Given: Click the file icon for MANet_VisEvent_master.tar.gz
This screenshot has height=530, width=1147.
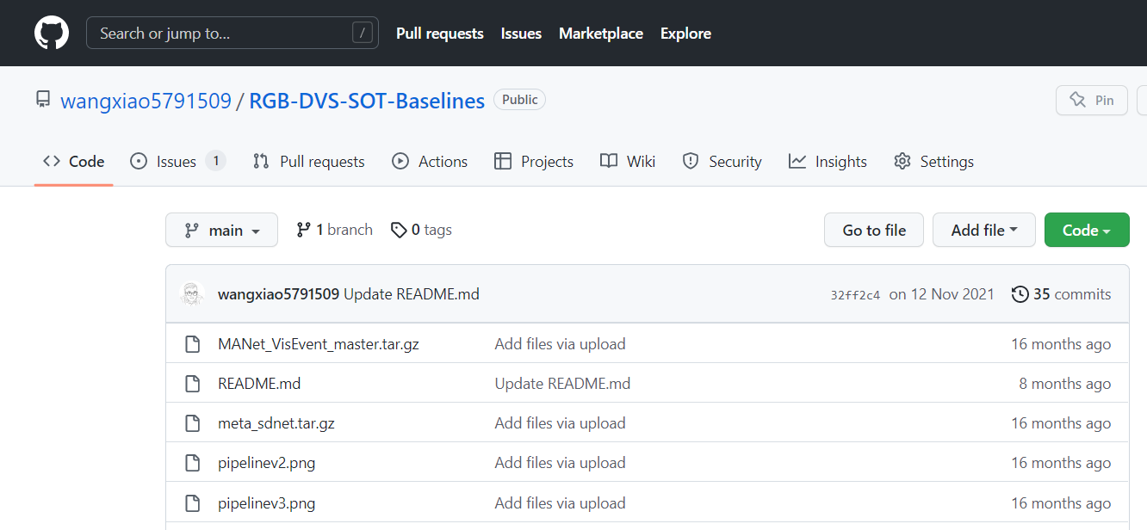Looking at the screenshot, I should point(194,344).
